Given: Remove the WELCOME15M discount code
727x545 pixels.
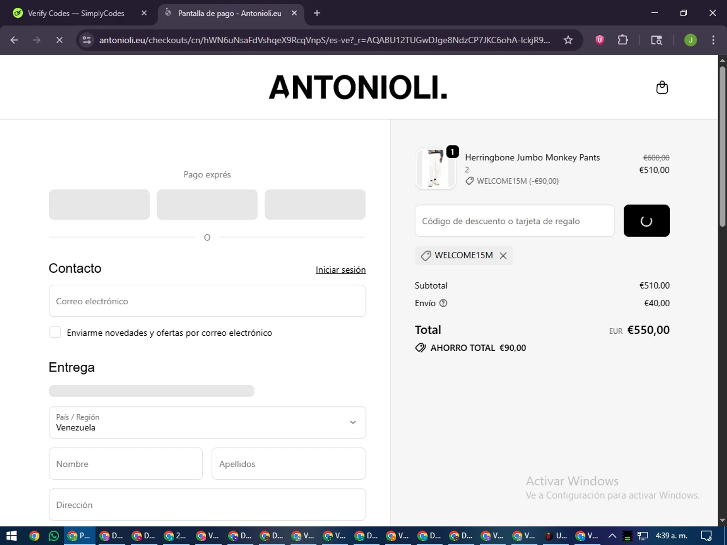Looking at the screenshot, I should click(x=503, y=256).
